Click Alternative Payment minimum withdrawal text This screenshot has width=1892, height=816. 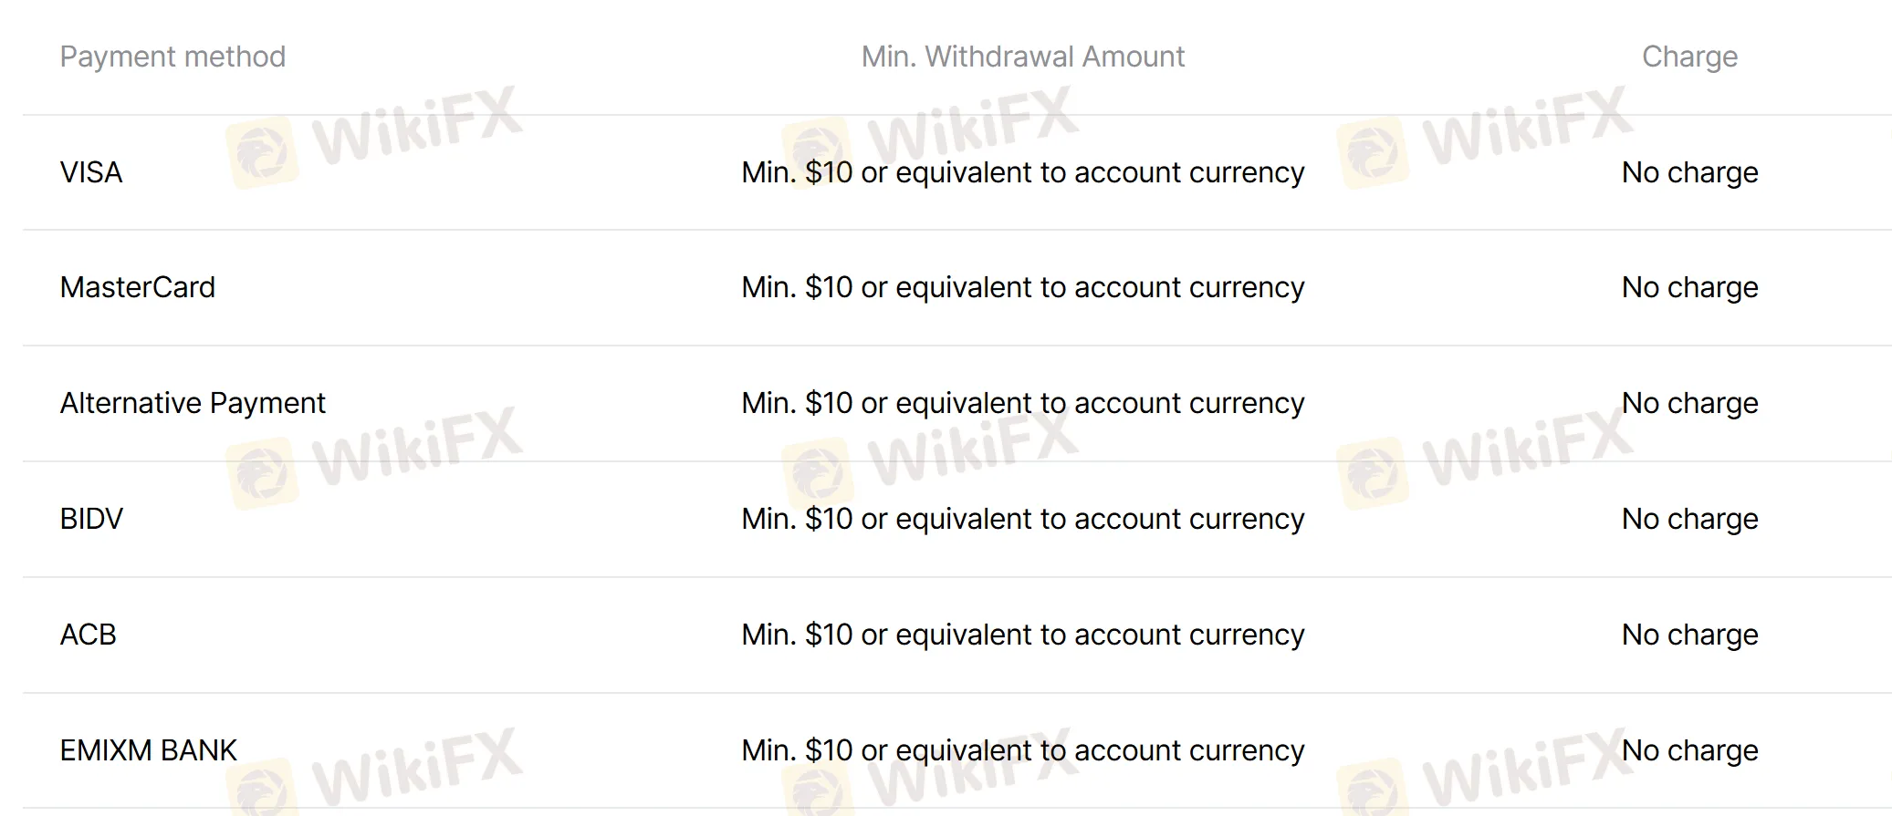click(x=1022, y=403)
